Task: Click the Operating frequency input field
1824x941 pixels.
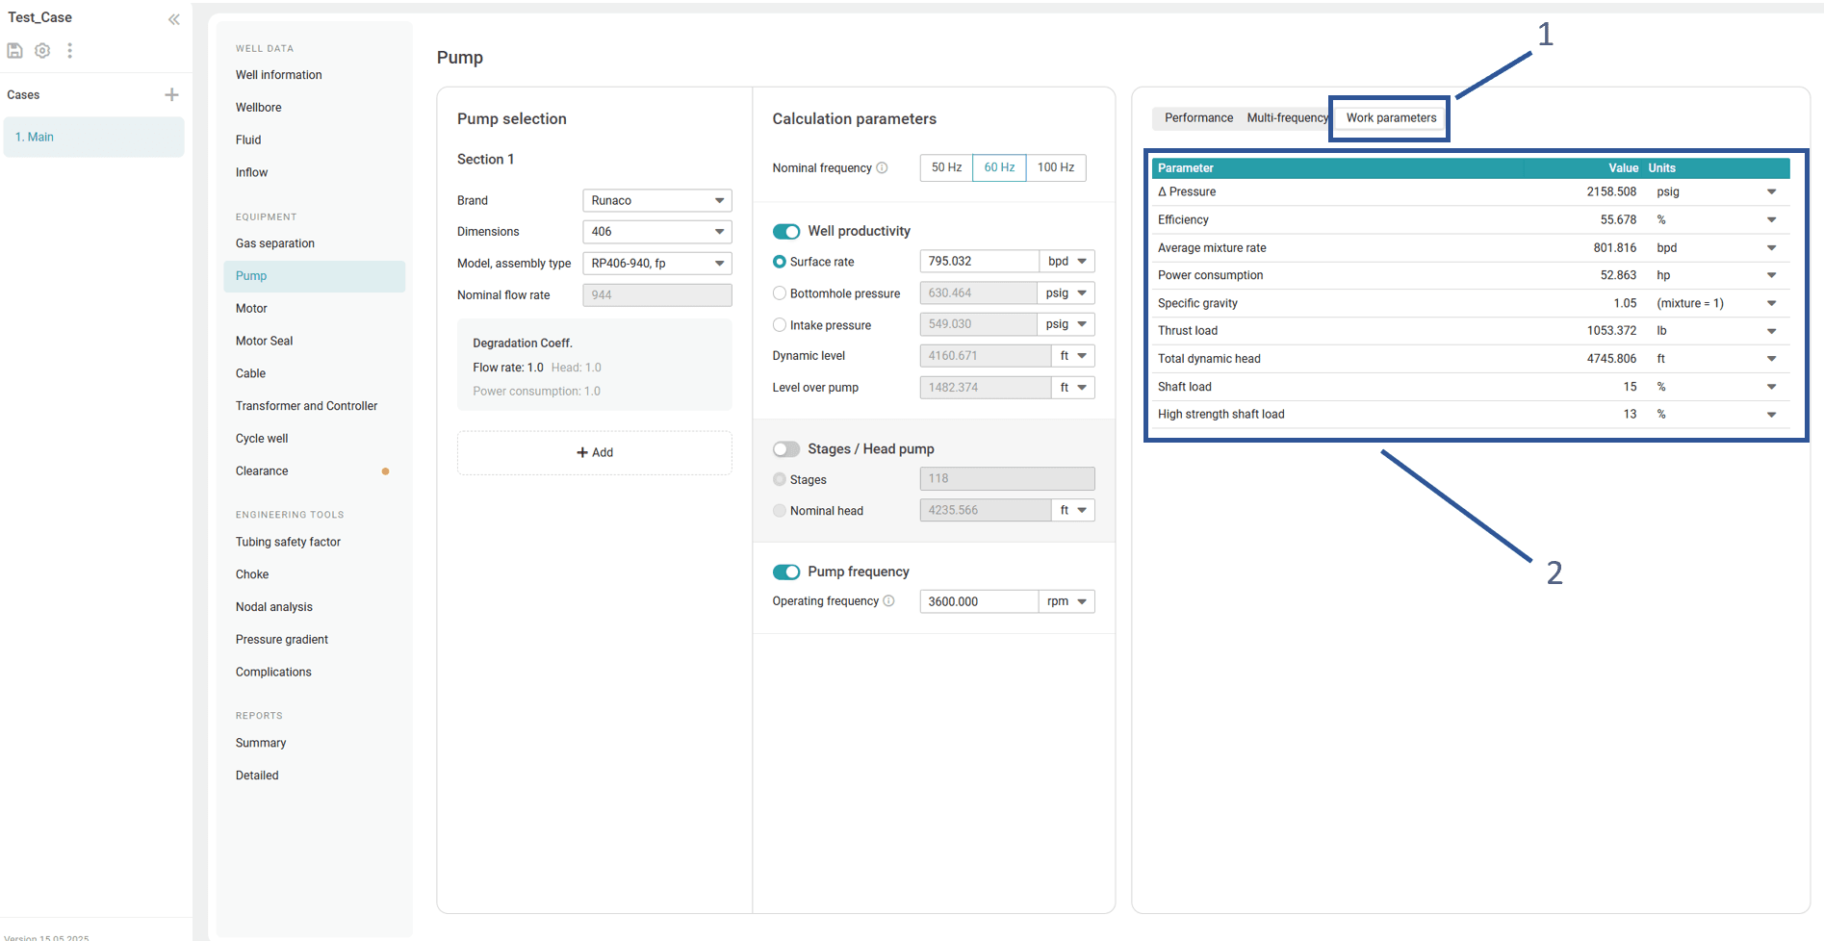Action: (978, 601)
